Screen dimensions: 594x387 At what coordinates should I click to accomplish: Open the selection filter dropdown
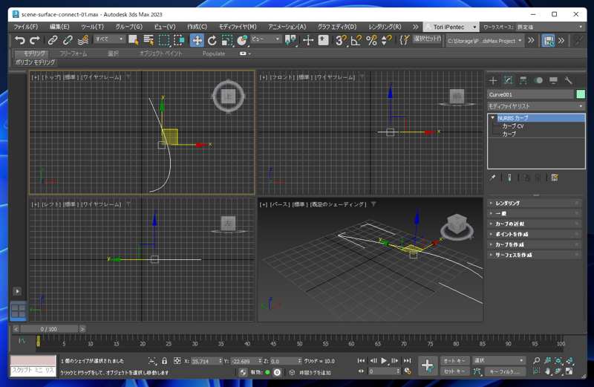pyautogui.click(x=109, y=39)
